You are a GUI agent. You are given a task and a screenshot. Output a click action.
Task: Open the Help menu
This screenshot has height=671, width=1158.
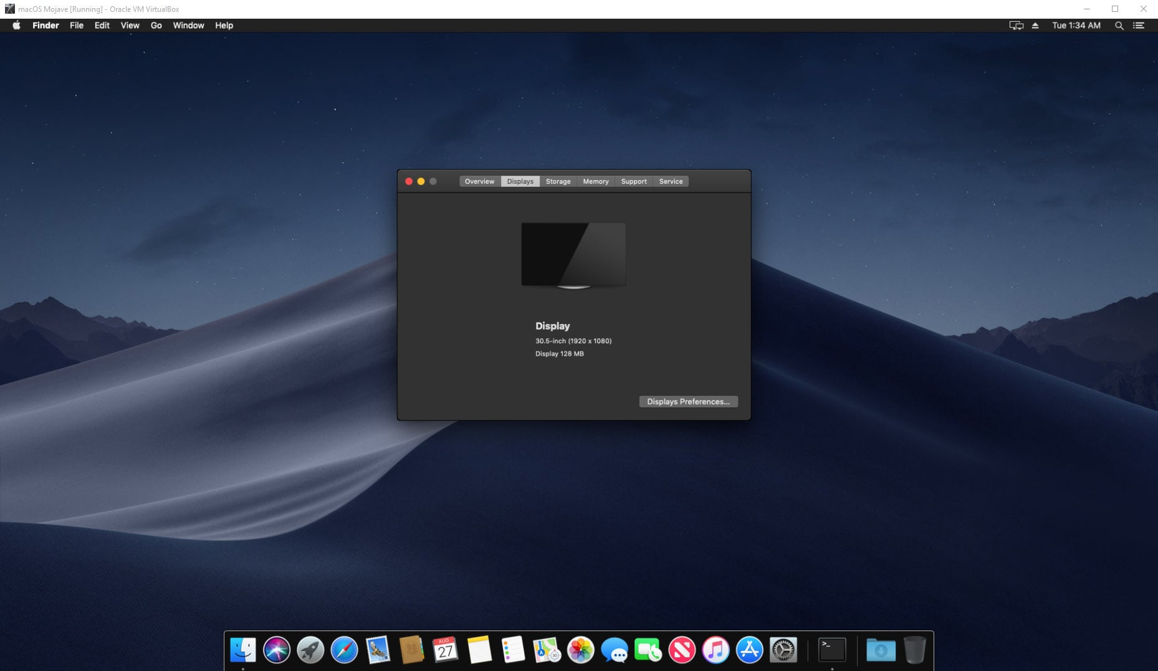pos(224,26)
